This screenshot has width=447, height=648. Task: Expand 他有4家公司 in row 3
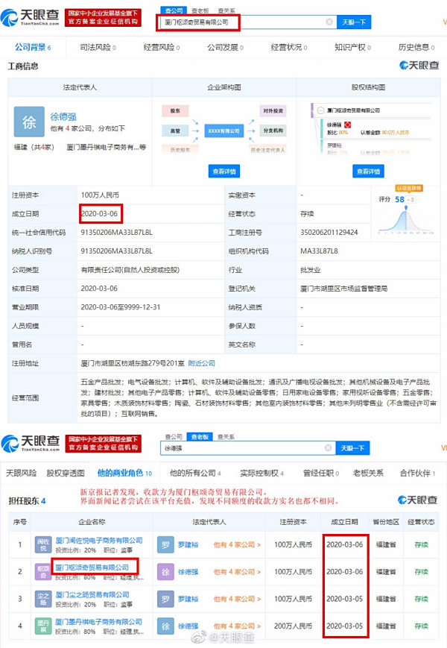(237, 599)
